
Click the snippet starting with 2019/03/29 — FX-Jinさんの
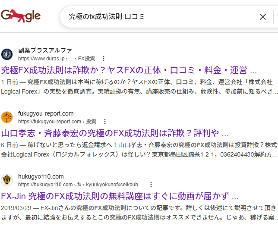(x=139, y=213)
